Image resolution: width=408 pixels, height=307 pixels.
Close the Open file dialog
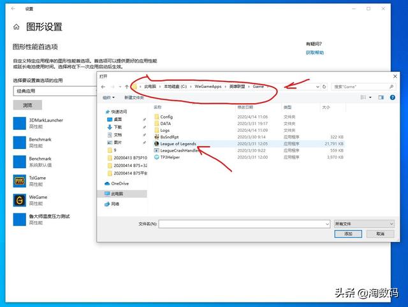click(395, 76)
